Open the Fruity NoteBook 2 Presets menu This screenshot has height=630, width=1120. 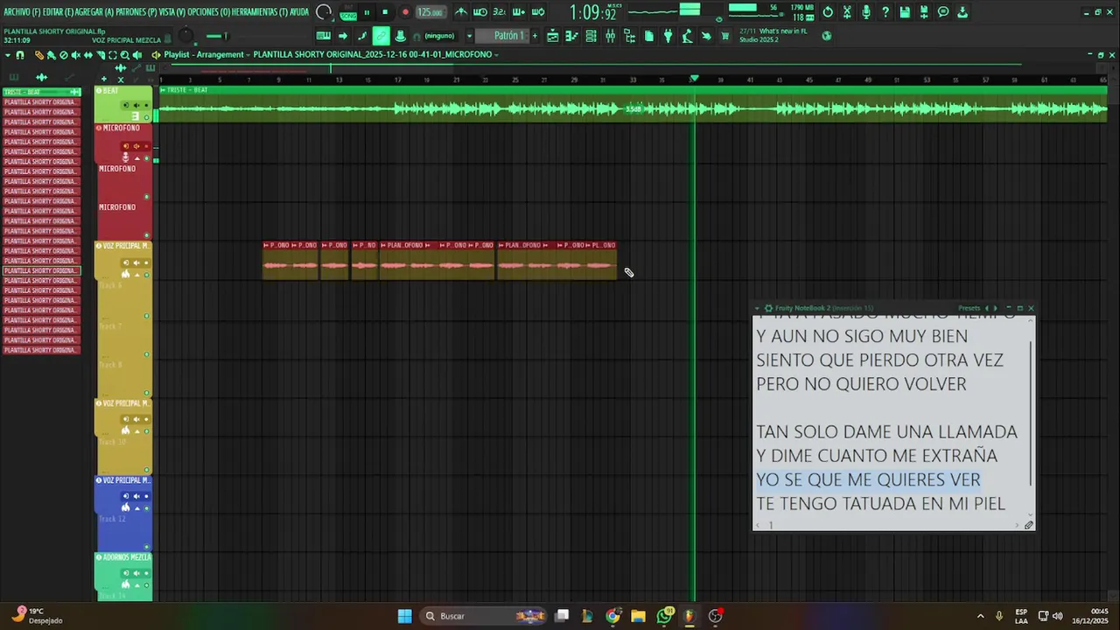tap(969, 308)
